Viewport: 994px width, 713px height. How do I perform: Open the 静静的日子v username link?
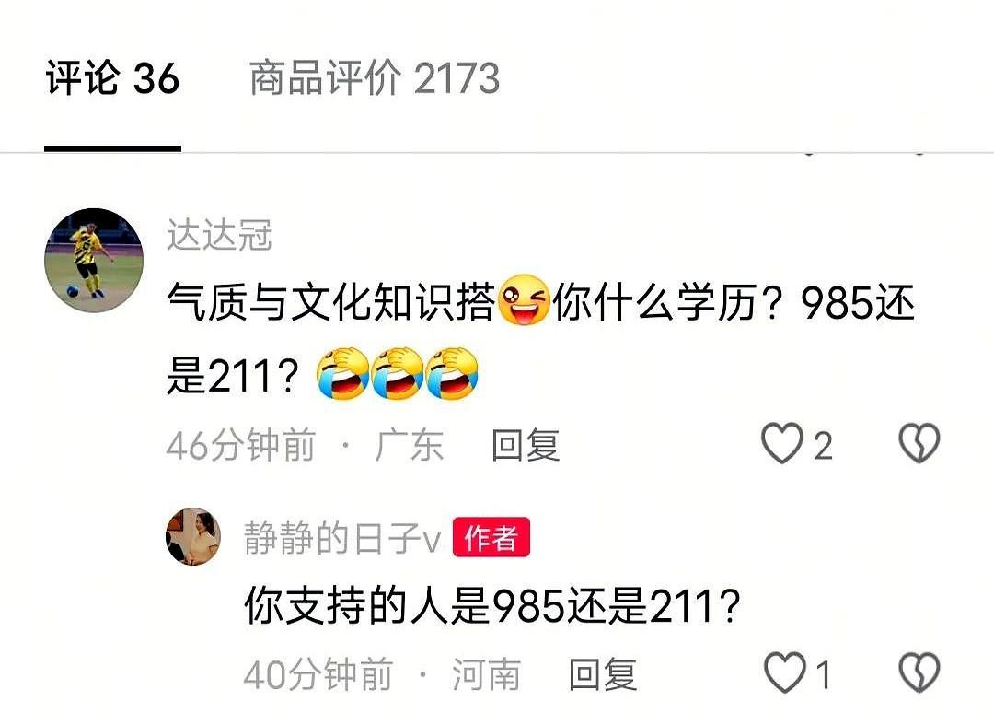pyautogui.click(x=342, y=538)
